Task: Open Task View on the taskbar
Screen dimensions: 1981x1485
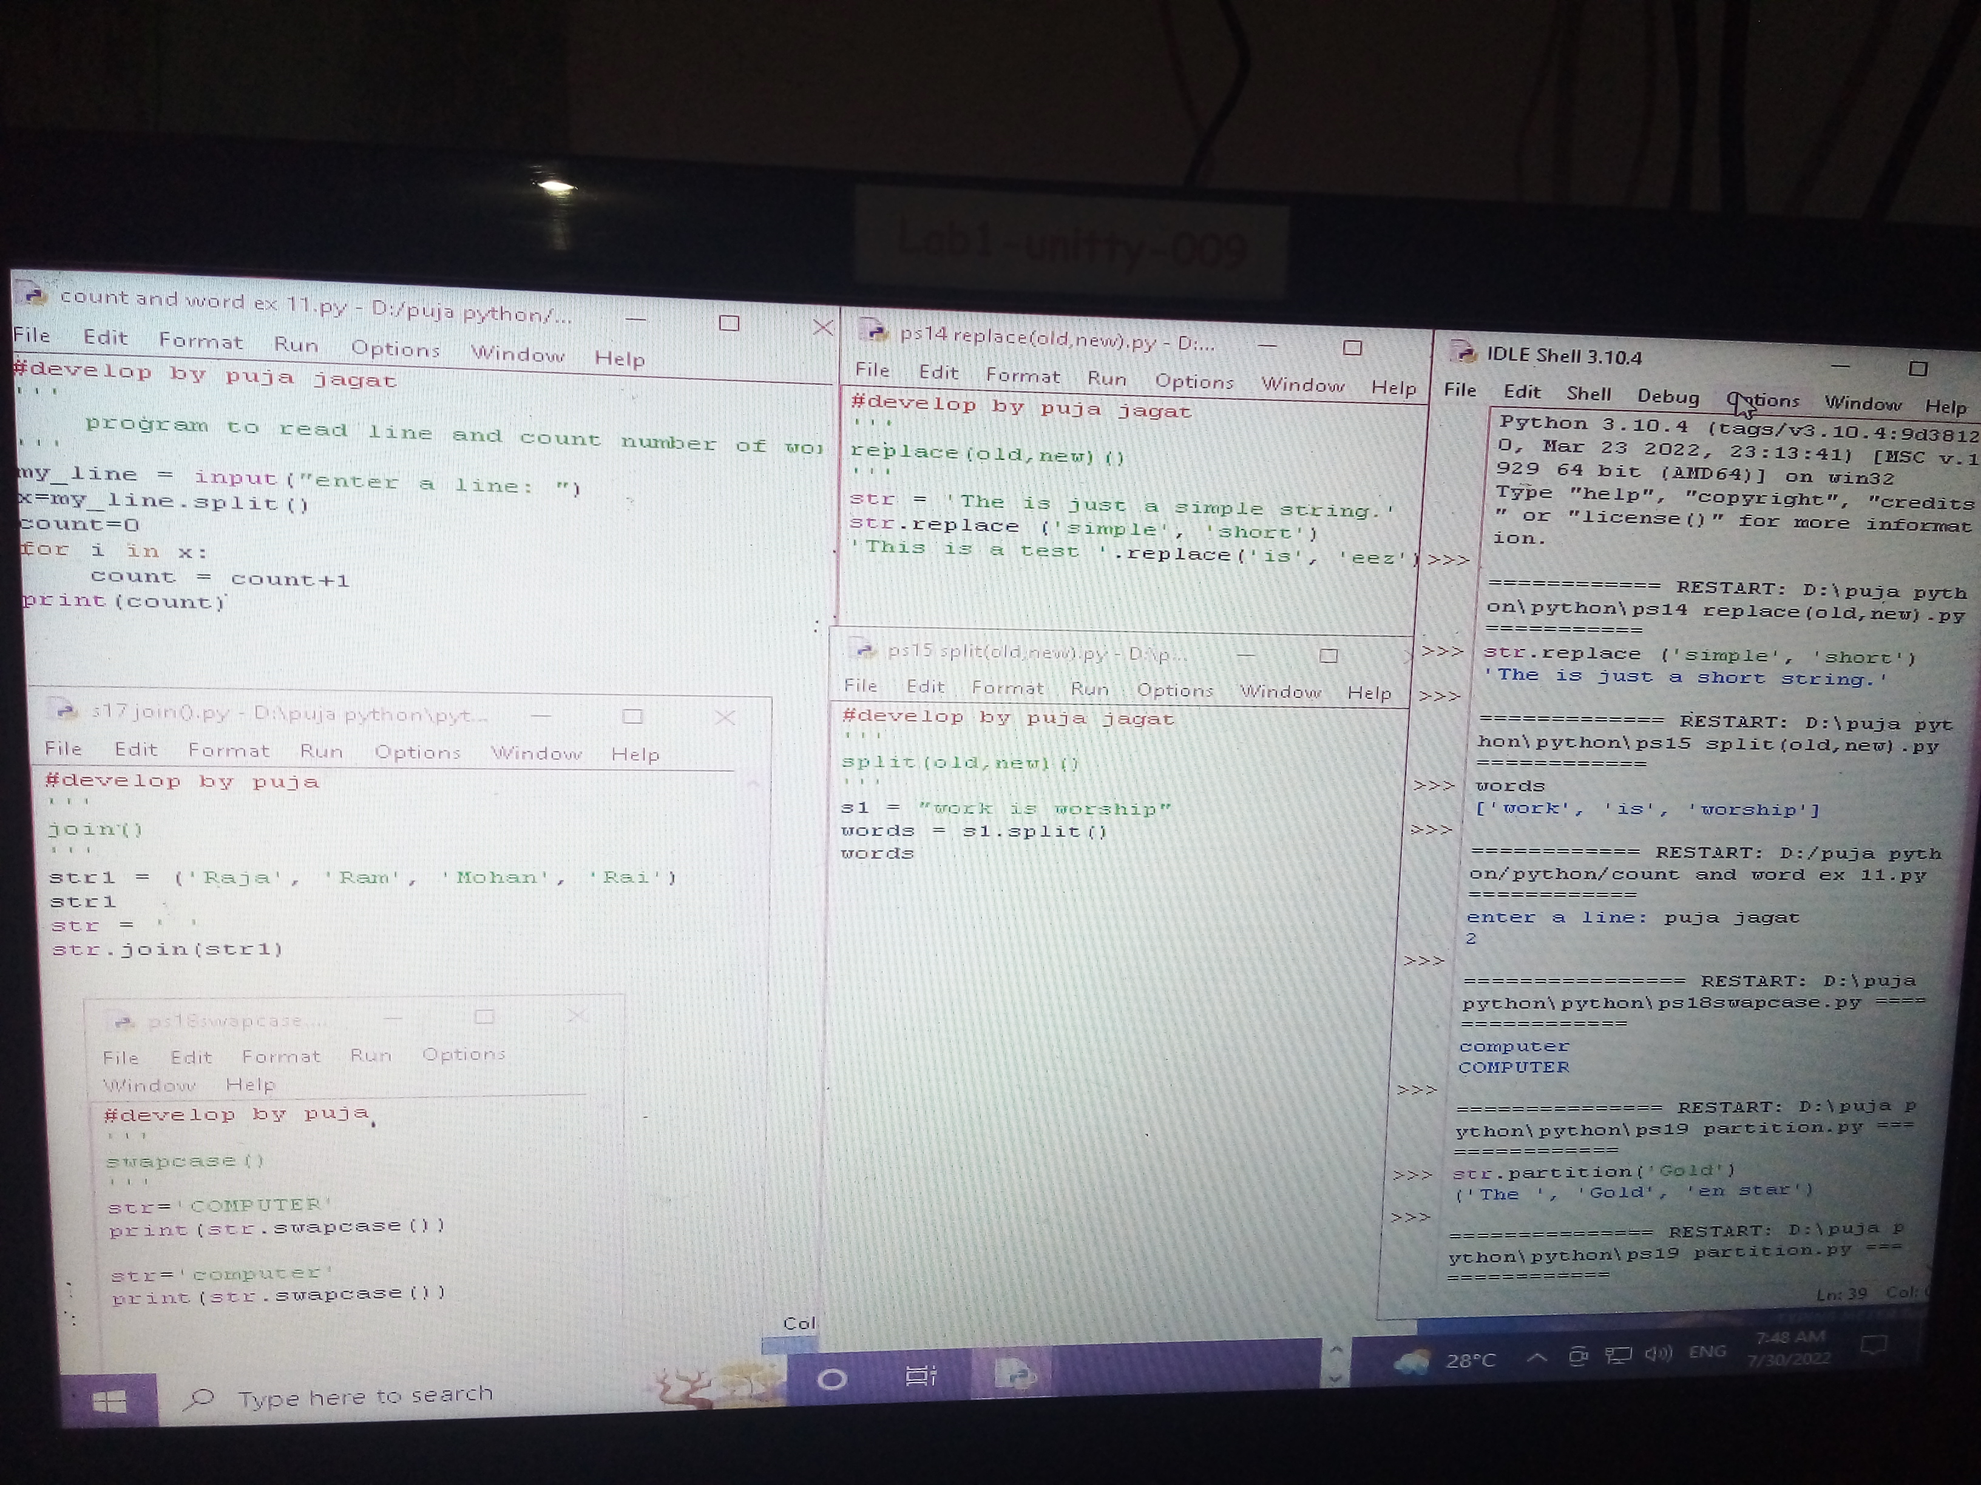Action: click(921, 1375)
